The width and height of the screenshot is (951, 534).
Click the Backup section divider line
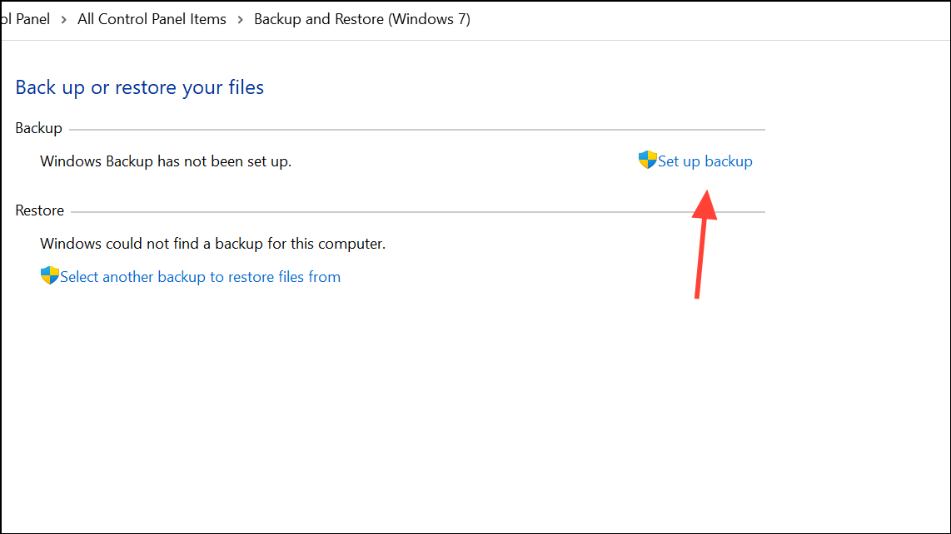click(416, 129)
